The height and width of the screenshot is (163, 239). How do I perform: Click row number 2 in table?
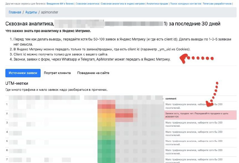coord(7,114)
